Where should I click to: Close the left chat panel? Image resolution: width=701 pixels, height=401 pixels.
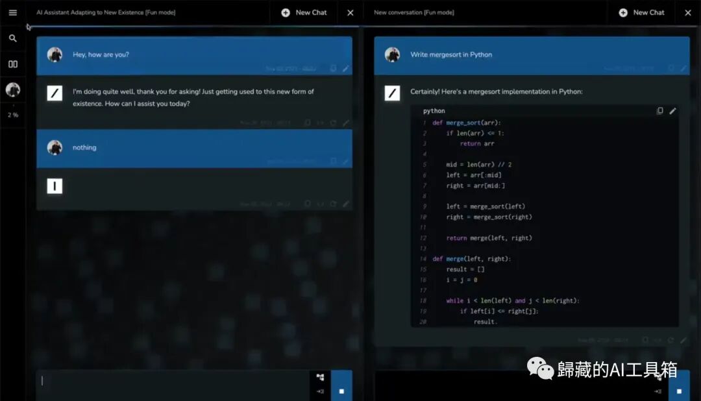(x=350, y=12)
